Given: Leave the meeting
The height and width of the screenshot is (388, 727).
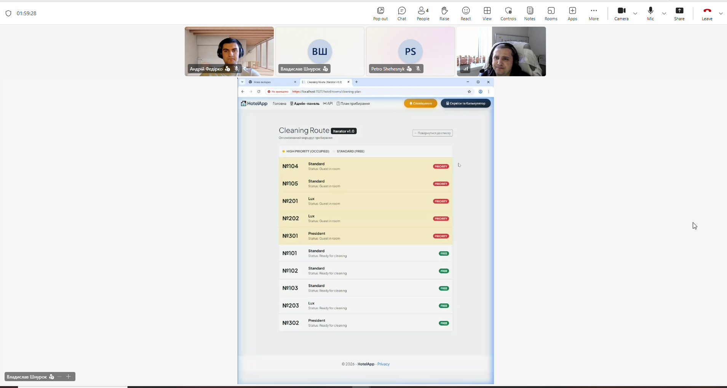Looking at the screenshot, I should pyautogui.click(x=707, y=13).
